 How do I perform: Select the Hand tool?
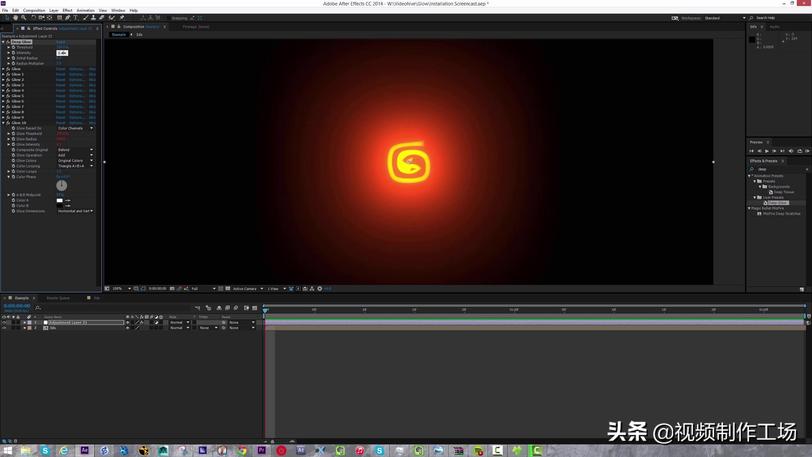point(16,17)
